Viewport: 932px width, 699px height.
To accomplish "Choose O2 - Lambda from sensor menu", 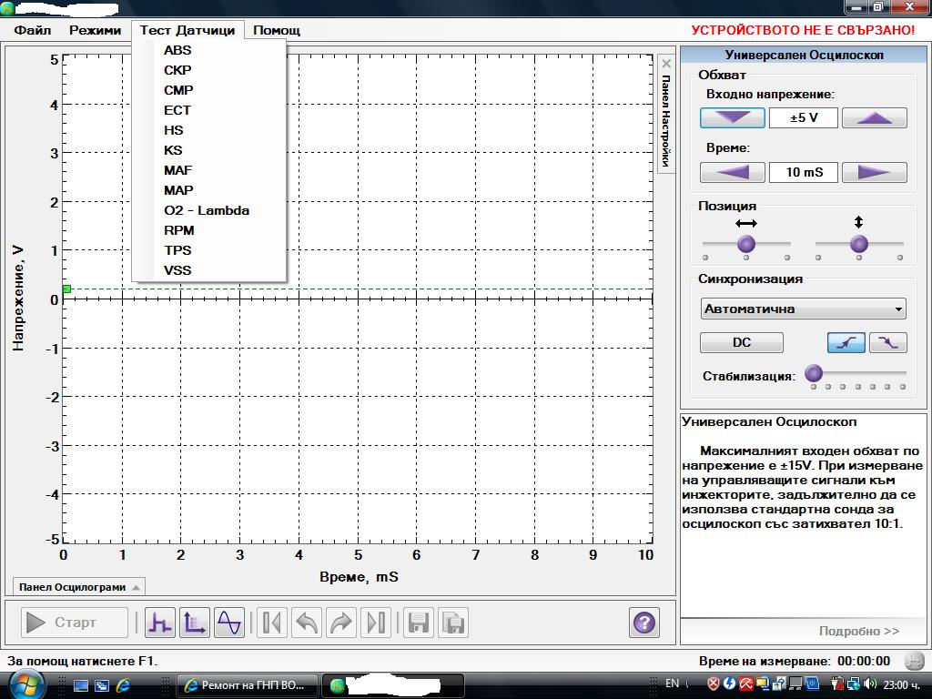I will tap(207, 210).
